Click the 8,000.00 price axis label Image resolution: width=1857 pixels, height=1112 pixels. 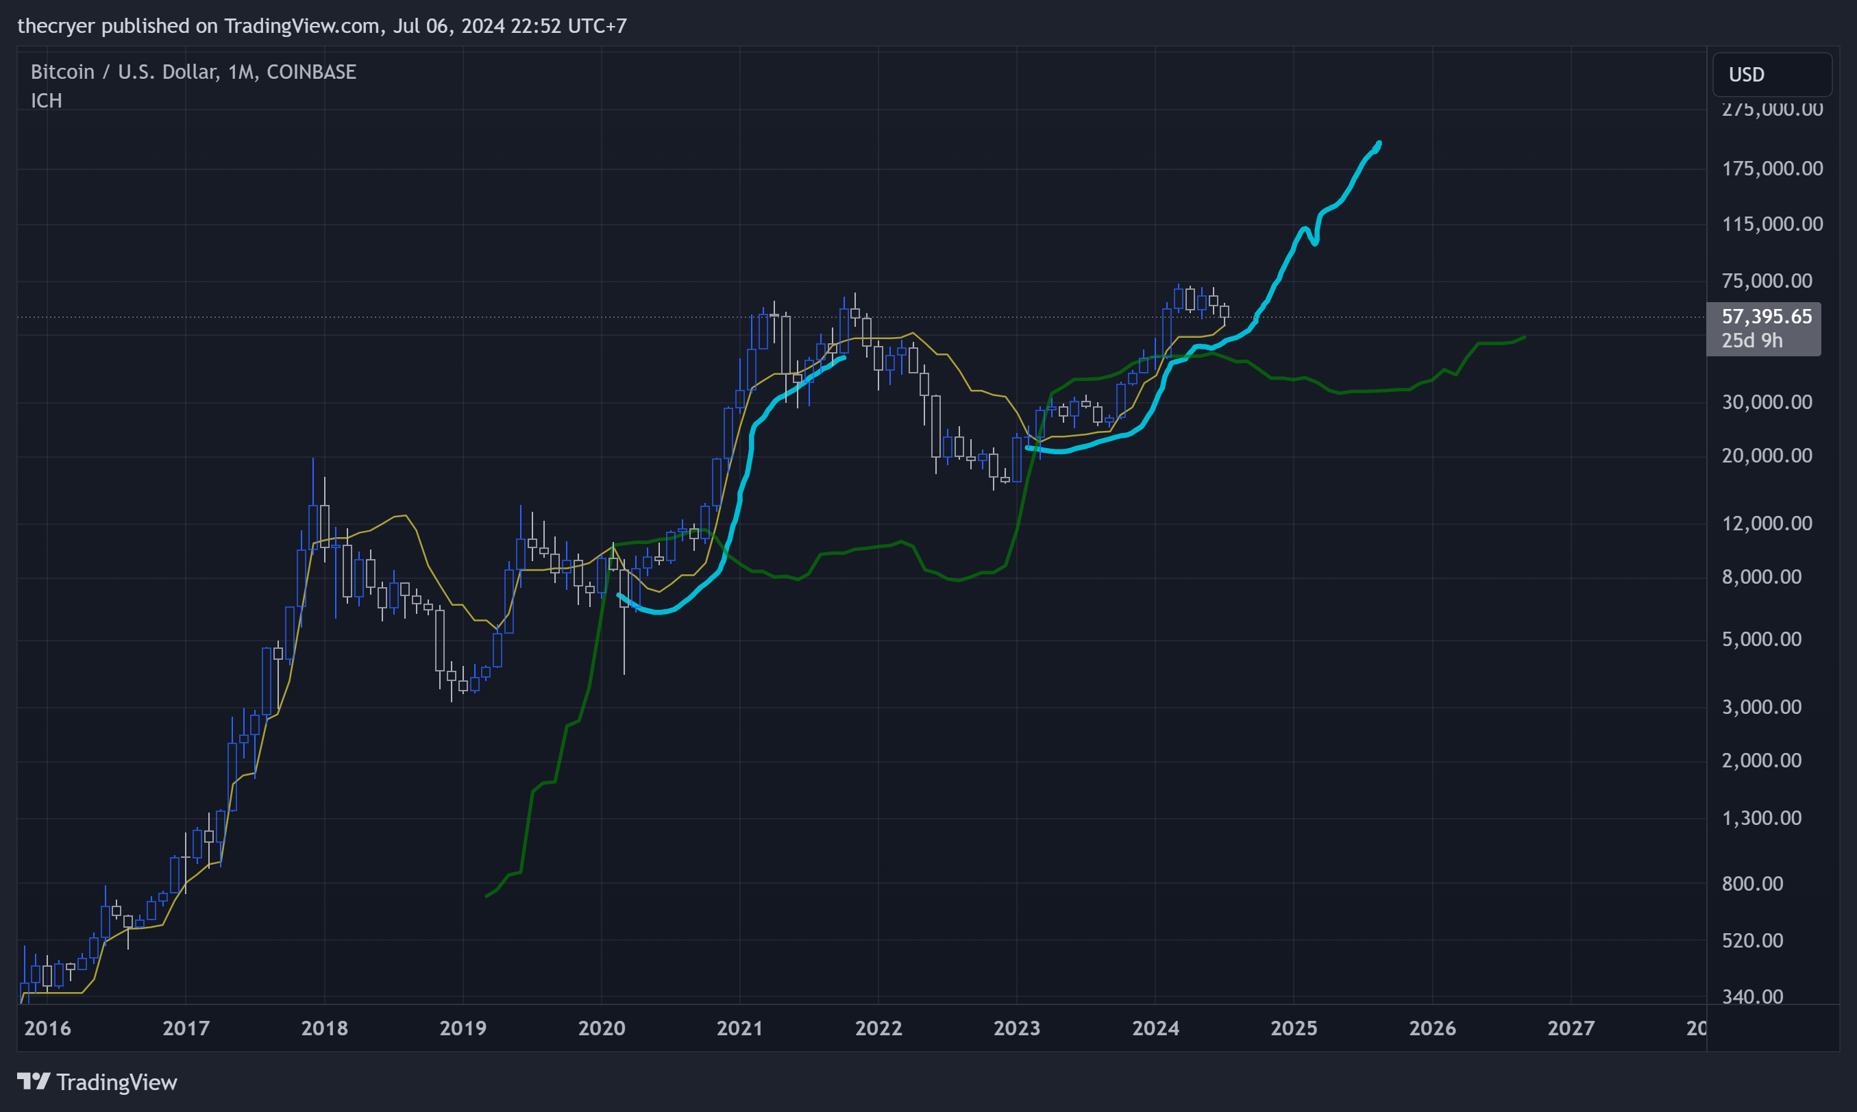pos(1762,576)
